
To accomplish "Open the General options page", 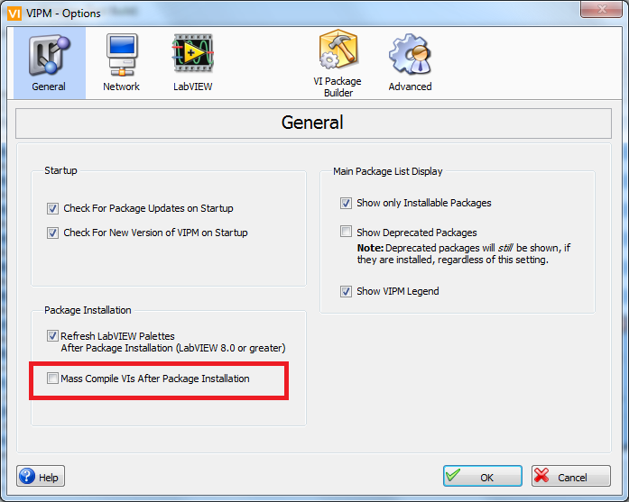I will click(x=50, y=63).
